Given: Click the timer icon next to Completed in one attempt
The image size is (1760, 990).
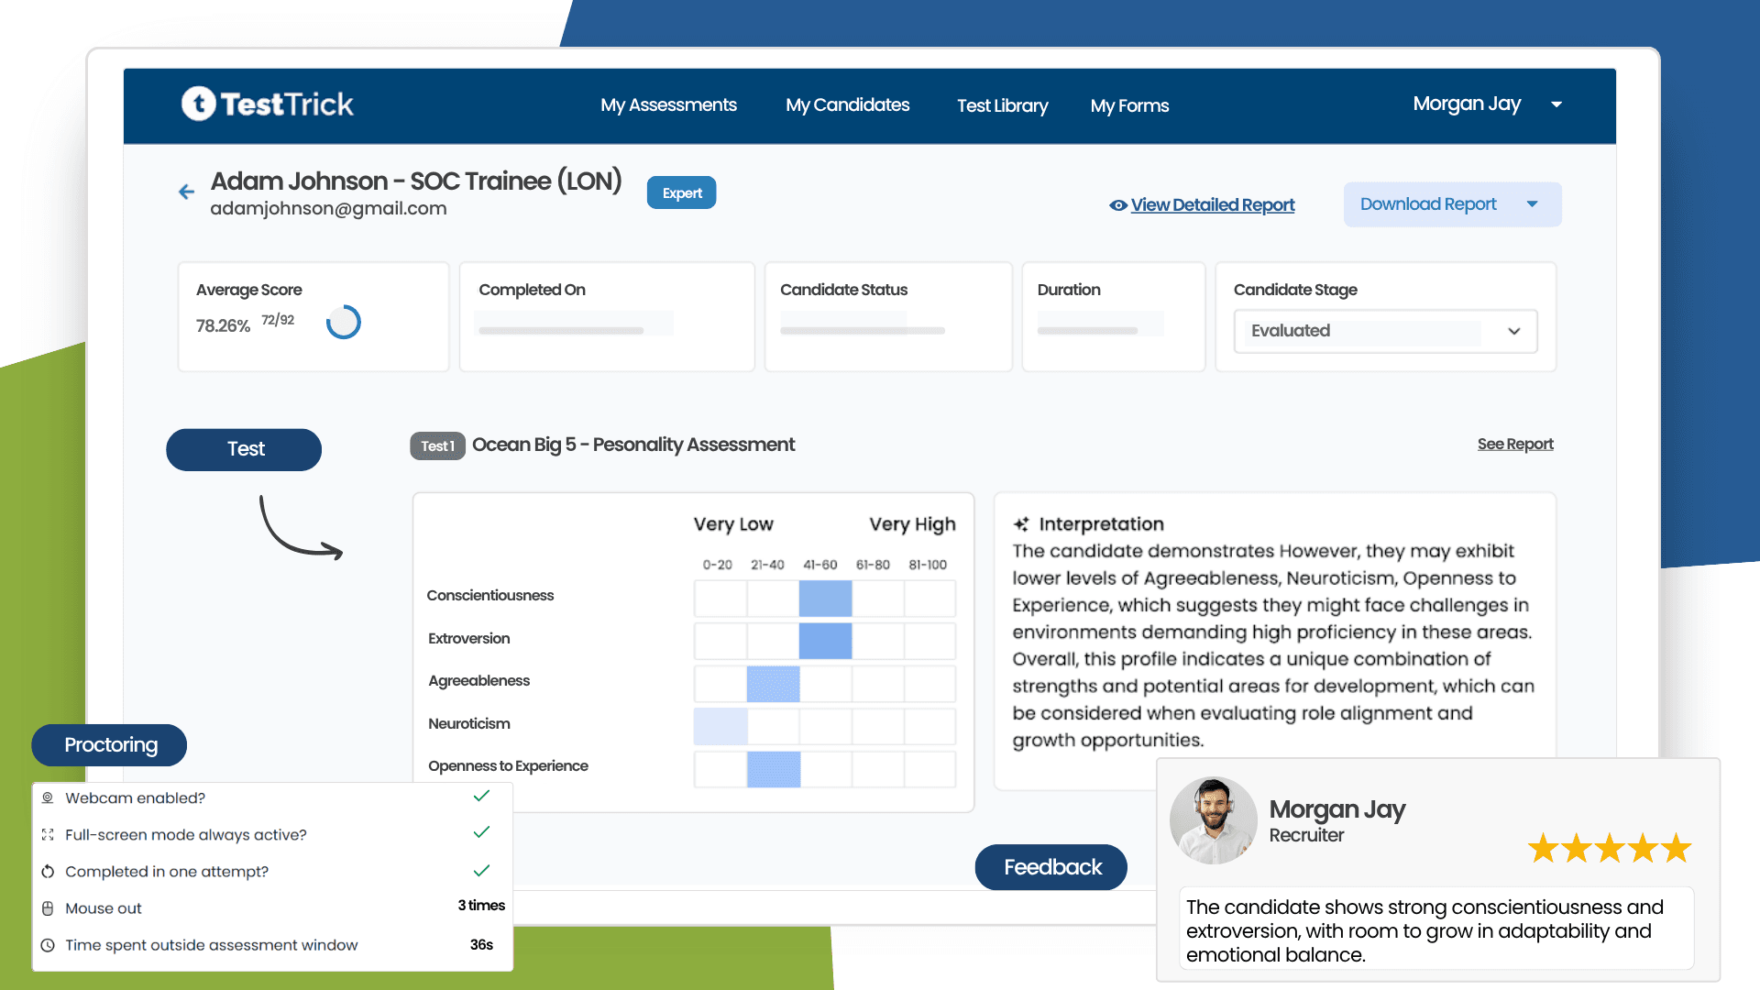Looking at the screenshot, I should point(47,871).
